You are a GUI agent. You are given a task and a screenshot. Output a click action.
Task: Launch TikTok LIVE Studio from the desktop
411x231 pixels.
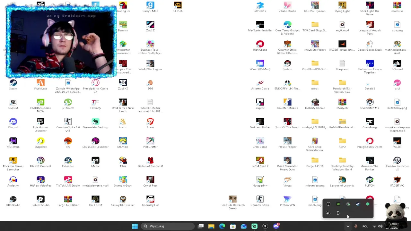click(68, 182)
